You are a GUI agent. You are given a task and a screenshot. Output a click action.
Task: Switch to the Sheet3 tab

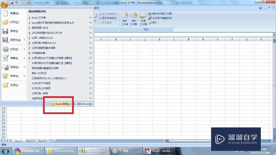pyautogui.click(x=42, y=141)
